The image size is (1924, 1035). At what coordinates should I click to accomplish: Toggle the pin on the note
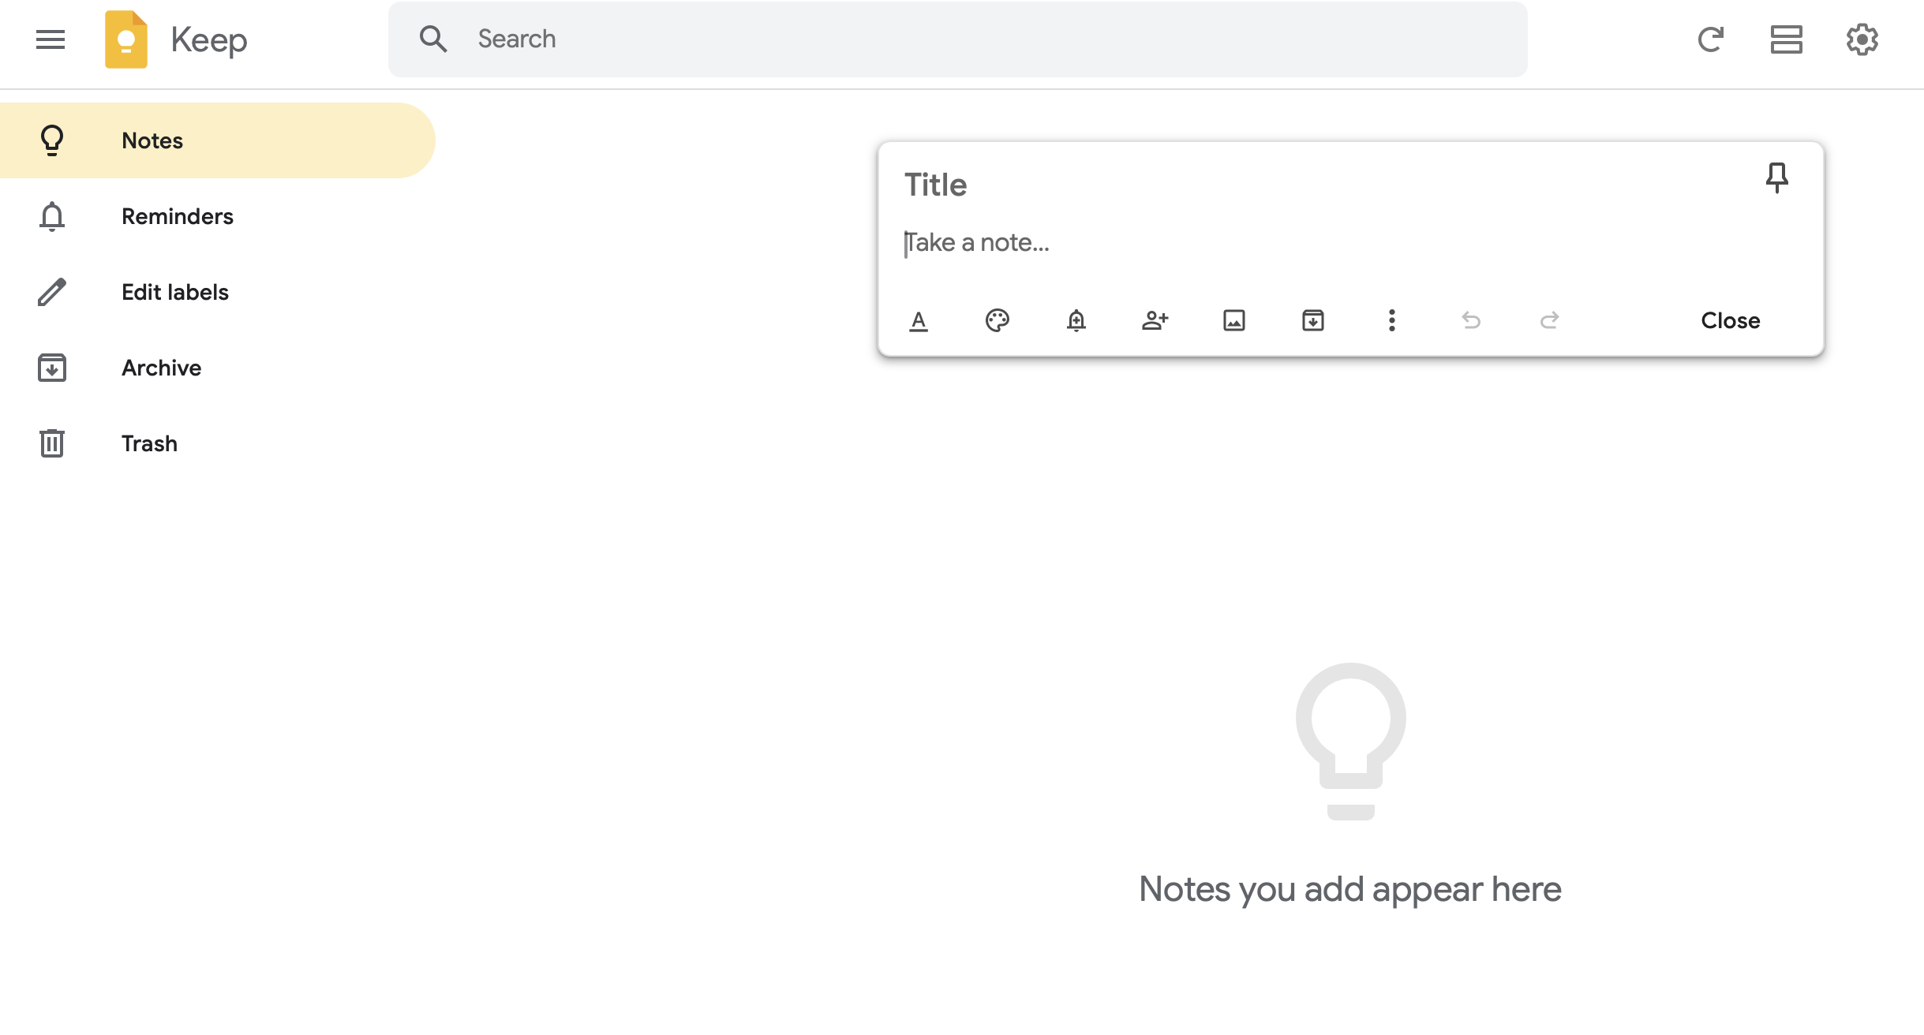point(1776,177)
